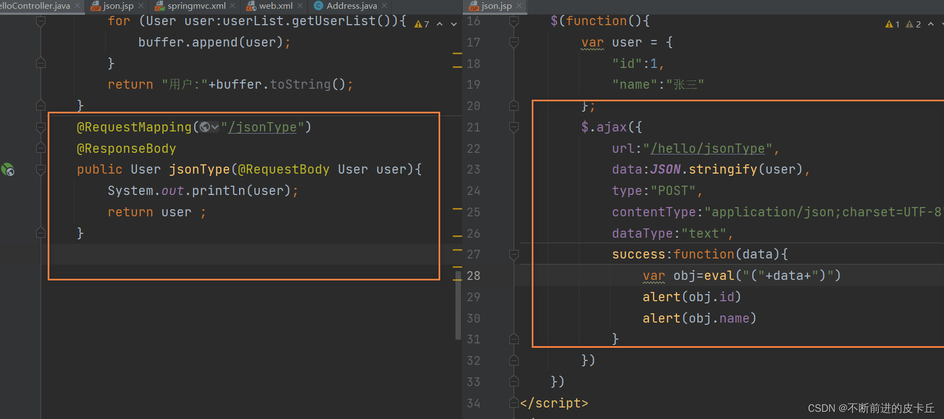Click the fold end marker on line 33
Image resolution: width=944 pixels, height=419 pixels.
click(x=514, y=381)
